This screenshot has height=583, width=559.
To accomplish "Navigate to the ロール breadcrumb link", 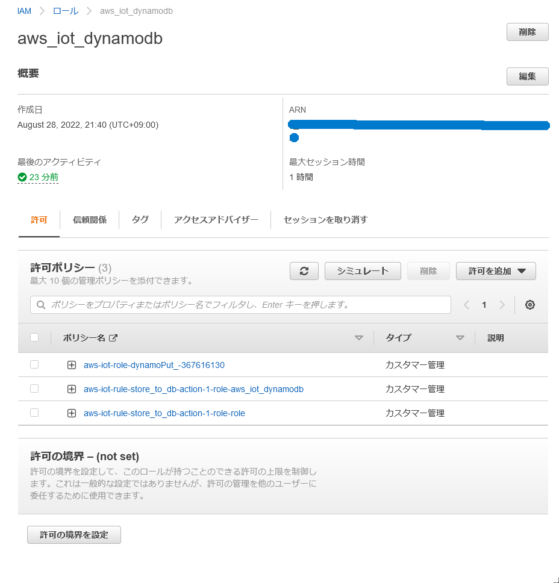I will coord(66,11).
